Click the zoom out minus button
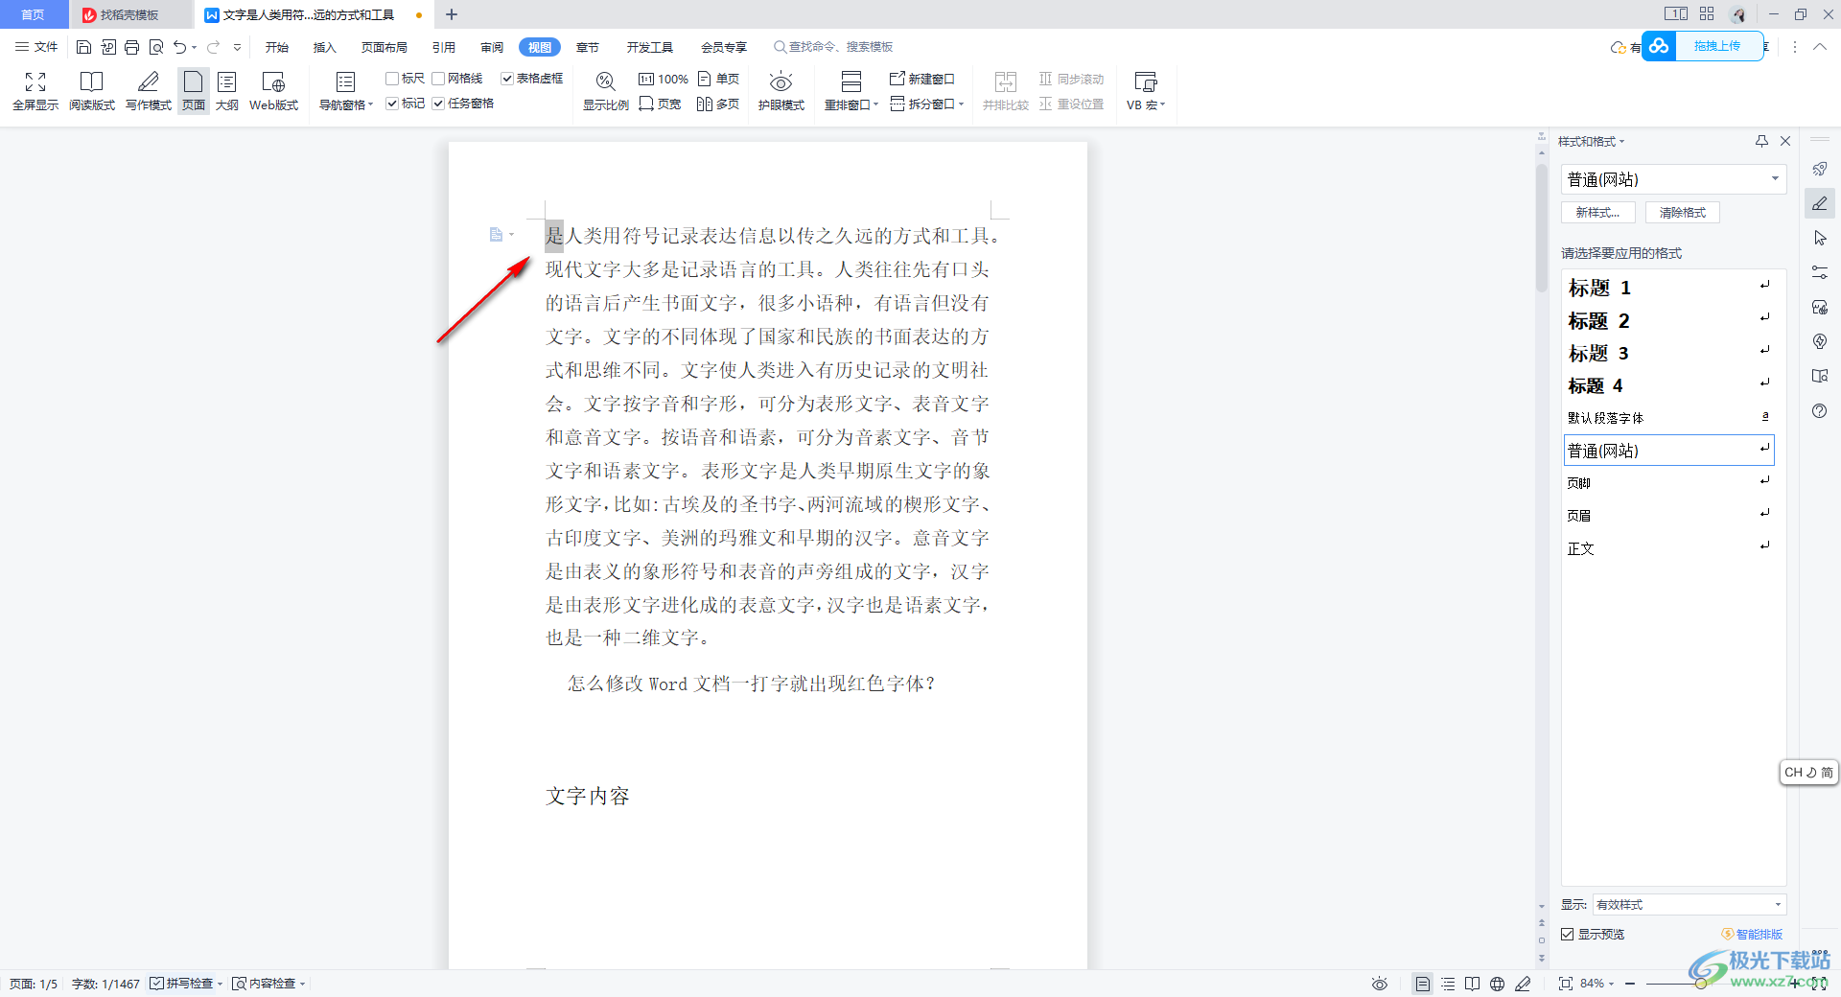 click(x=1630, y=984)
